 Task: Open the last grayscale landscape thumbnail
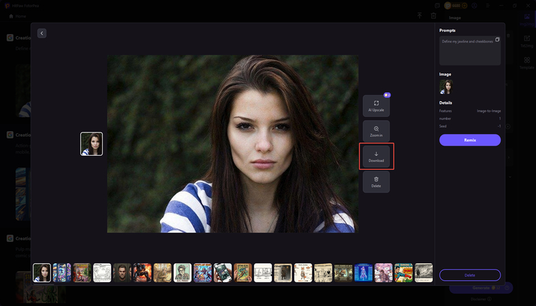pos(424,273)
